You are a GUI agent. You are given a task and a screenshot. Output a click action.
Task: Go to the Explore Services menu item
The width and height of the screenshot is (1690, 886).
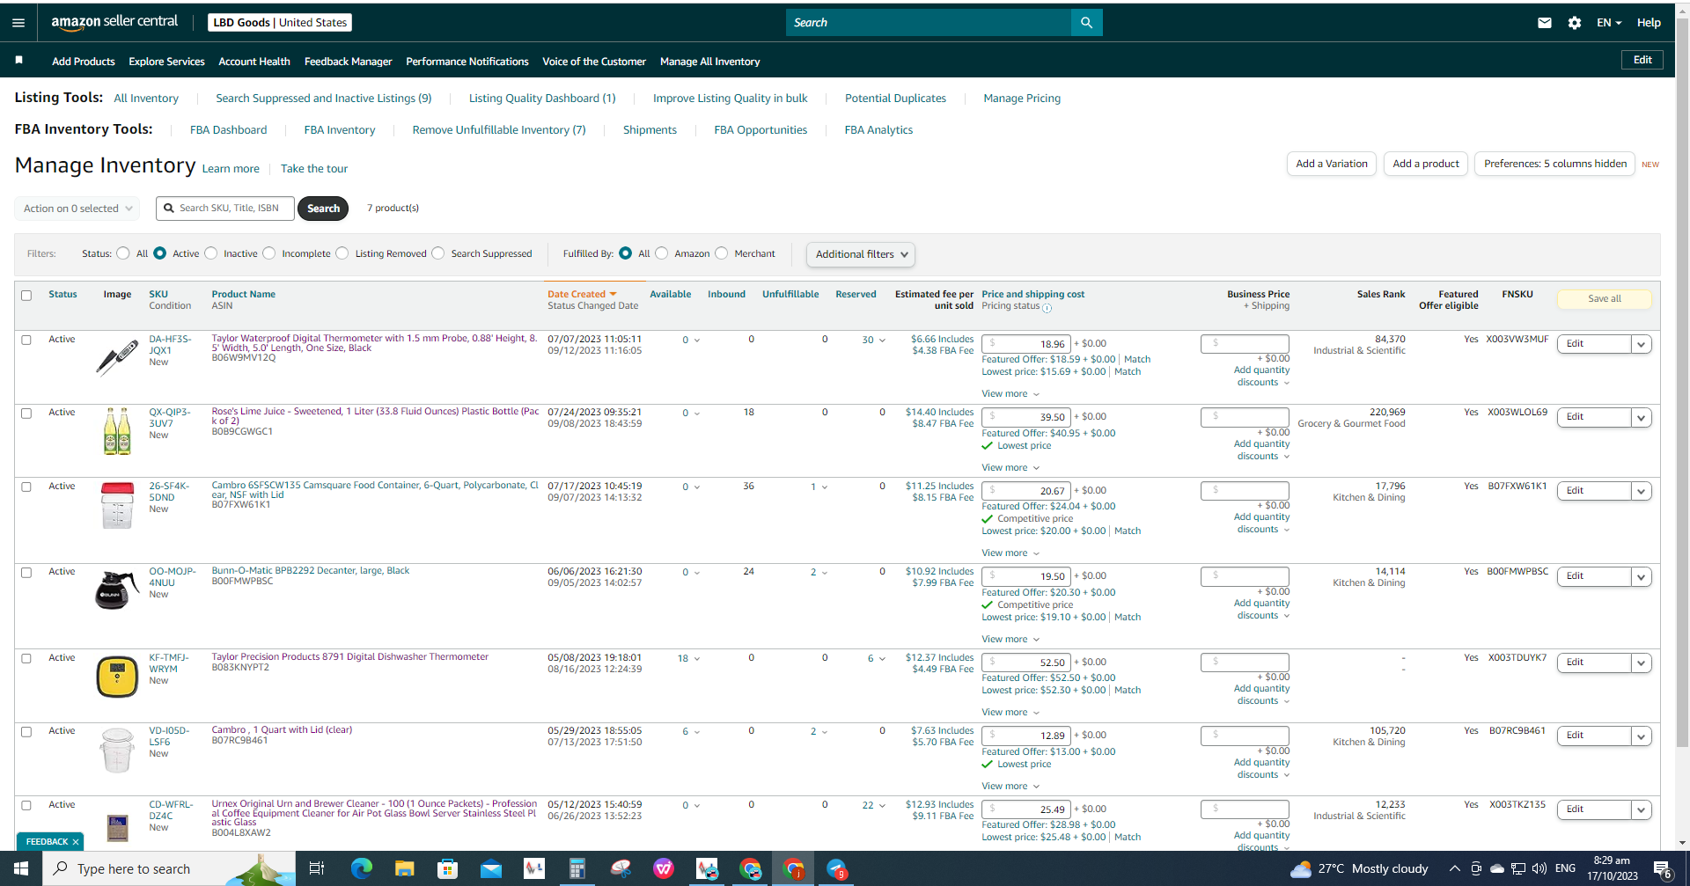(166, 62)
